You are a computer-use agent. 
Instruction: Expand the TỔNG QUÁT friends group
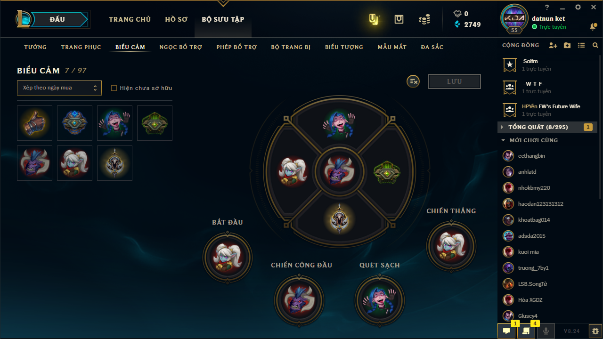point(547,127)
